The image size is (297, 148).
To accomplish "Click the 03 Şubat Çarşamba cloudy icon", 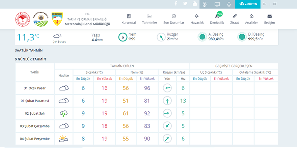I will click(x=63, y=126).
